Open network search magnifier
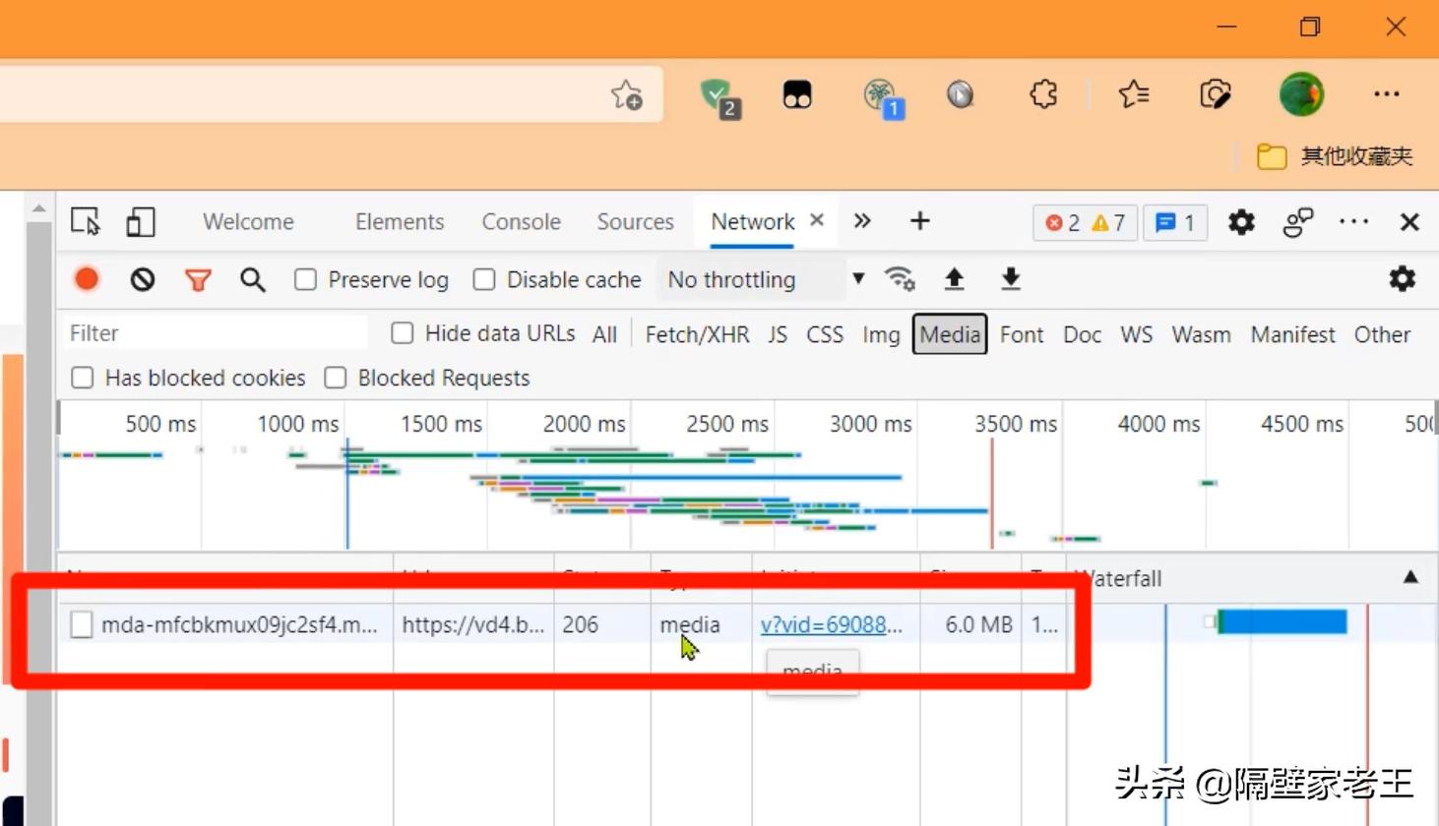 tap(253, 280)
